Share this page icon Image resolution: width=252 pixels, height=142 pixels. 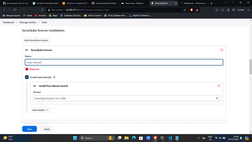[185, 10]
